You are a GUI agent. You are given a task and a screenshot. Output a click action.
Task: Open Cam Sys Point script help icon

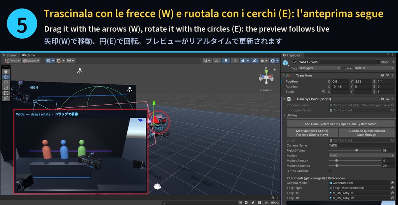pos(382,99)
